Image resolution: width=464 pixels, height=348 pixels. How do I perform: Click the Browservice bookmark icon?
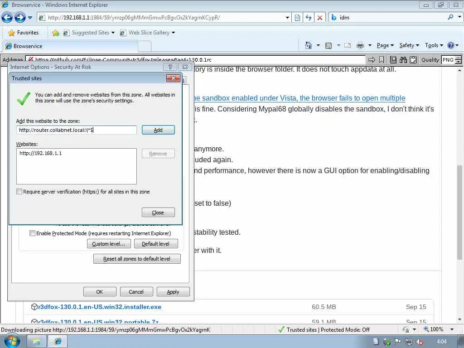tap(382, 60)
